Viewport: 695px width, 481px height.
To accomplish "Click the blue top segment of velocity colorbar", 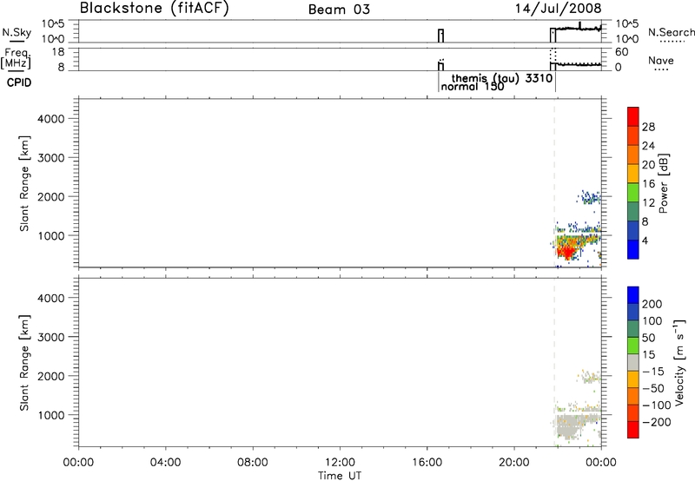I will [x=633, y=295].
